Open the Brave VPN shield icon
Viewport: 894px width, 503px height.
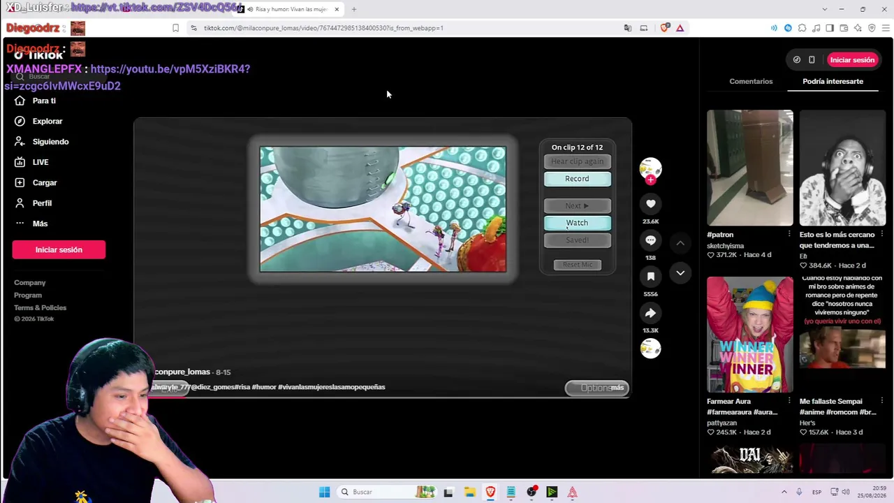872,28
